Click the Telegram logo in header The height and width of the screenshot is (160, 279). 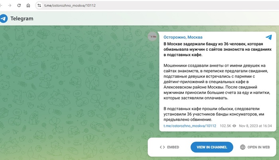pyautogui.click(x=4, y=18)
